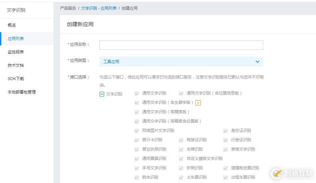Toggle the 增值税发票识别 checkbox
The image size is (316, 183).
click(225, 168)
